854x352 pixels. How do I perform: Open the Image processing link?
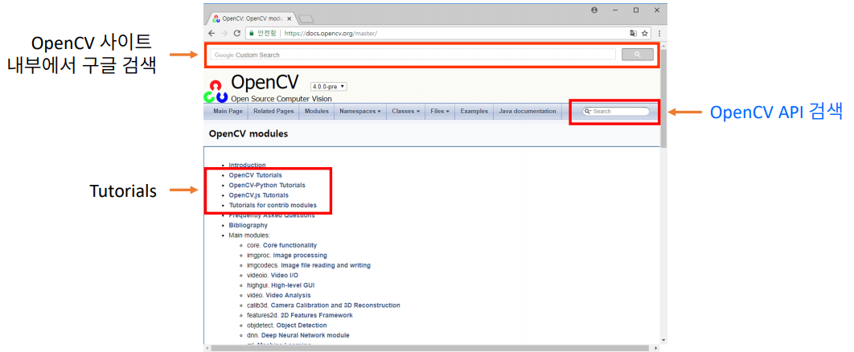[300, 255]
